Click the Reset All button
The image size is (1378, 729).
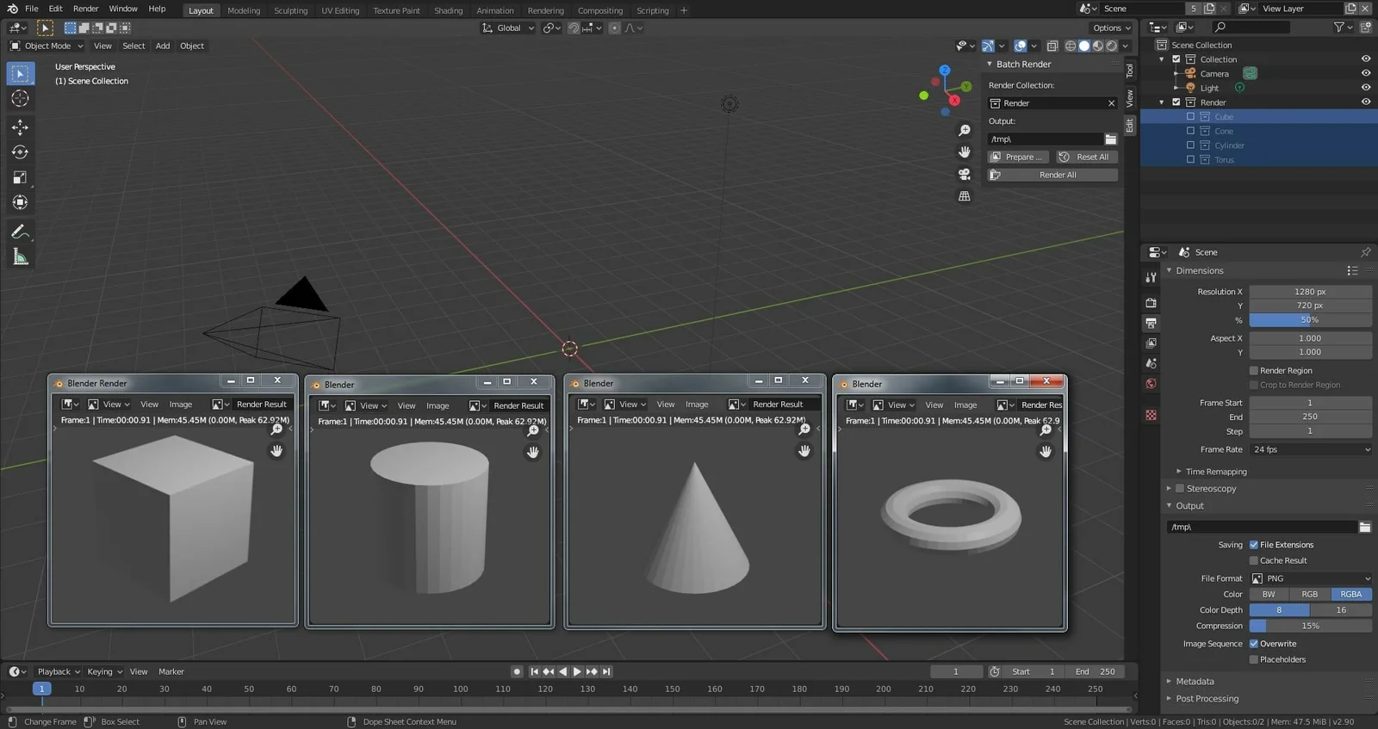click(1087, 157)
